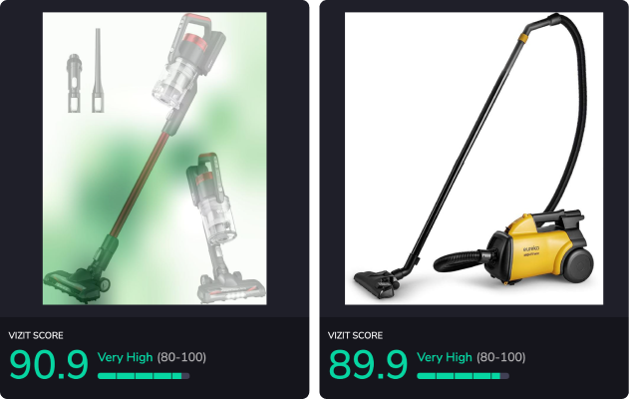Click the crevice tool attachment in left image
This screenshot has width=629, height=399.
pos(98,70)
